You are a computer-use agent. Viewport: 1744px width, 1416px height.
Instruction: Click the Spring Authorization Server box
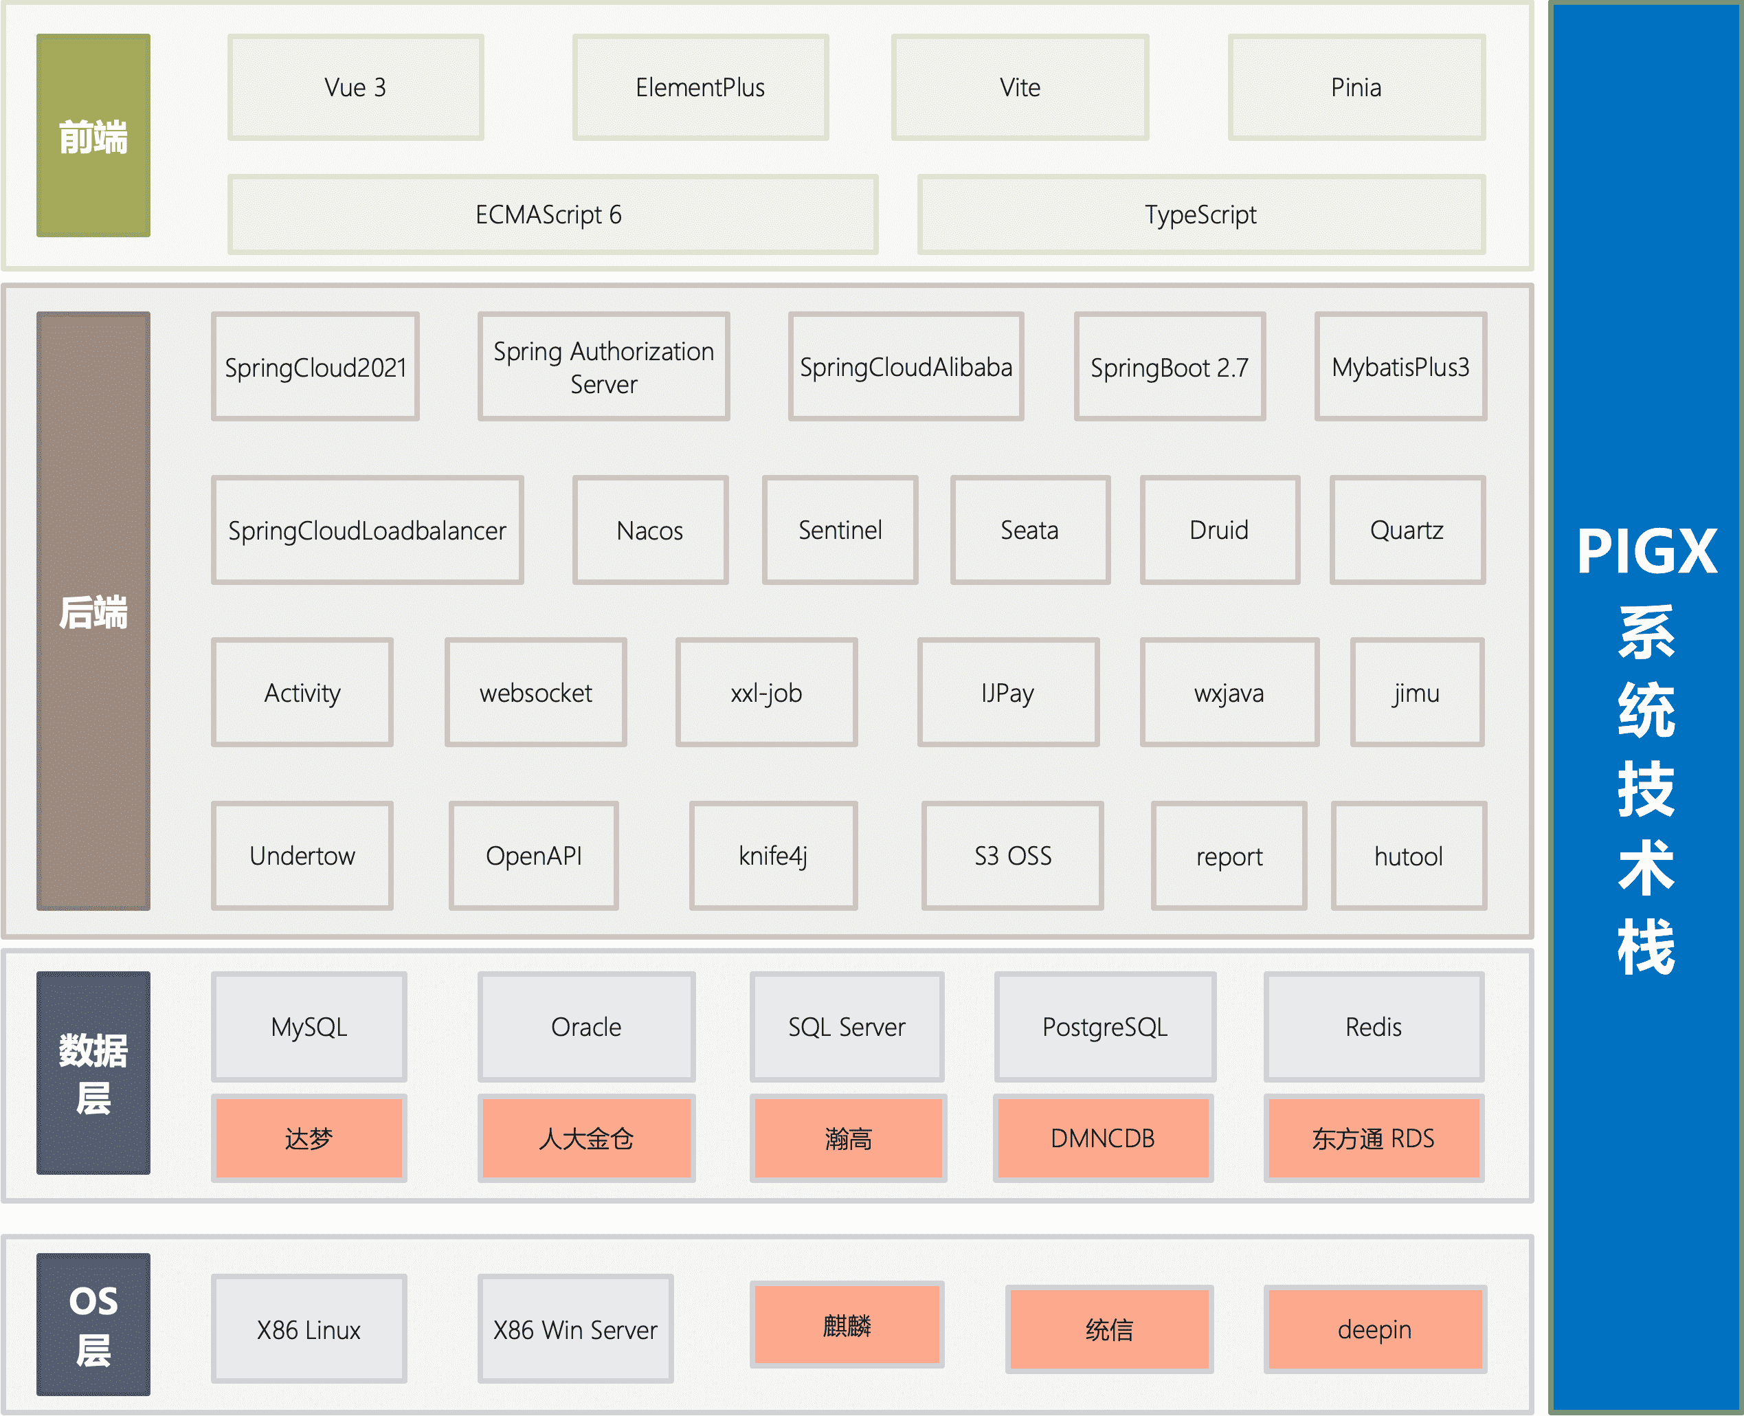pos(603,366)
